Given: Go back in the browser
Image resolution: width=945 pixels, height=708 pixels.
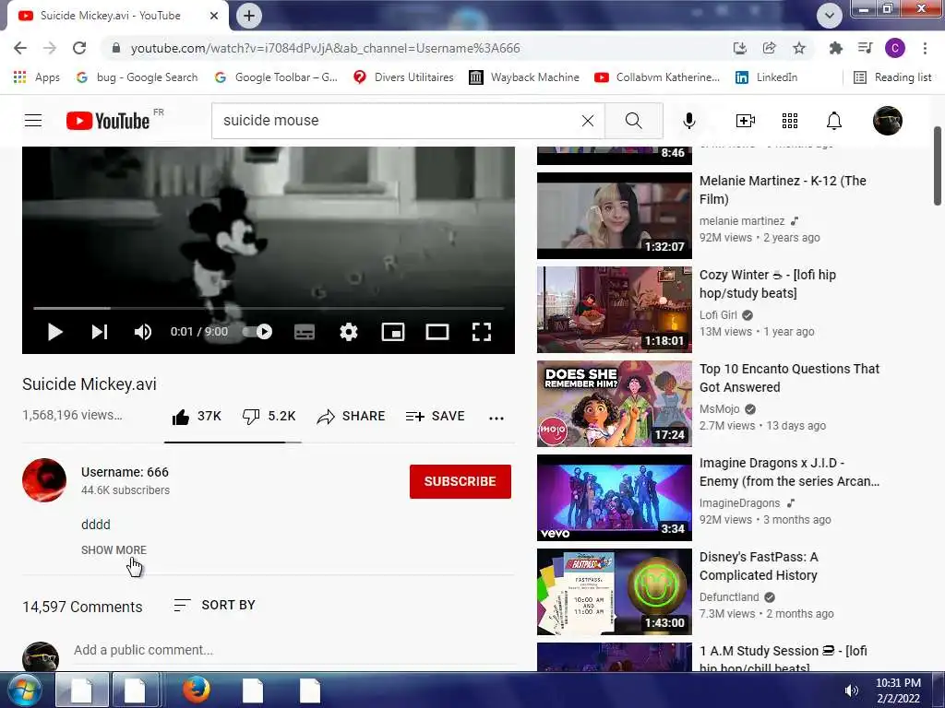Looking at the screenshot, I should tap(20, 48).
